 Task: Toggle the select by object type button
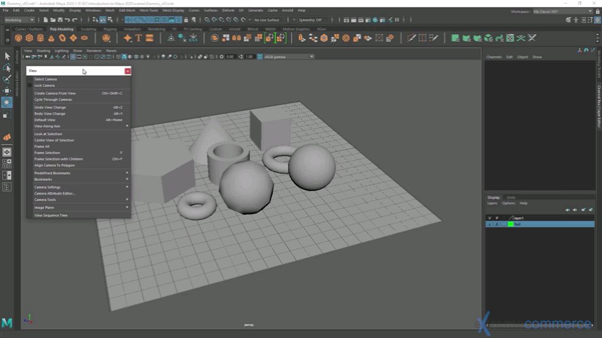point(102,20)
